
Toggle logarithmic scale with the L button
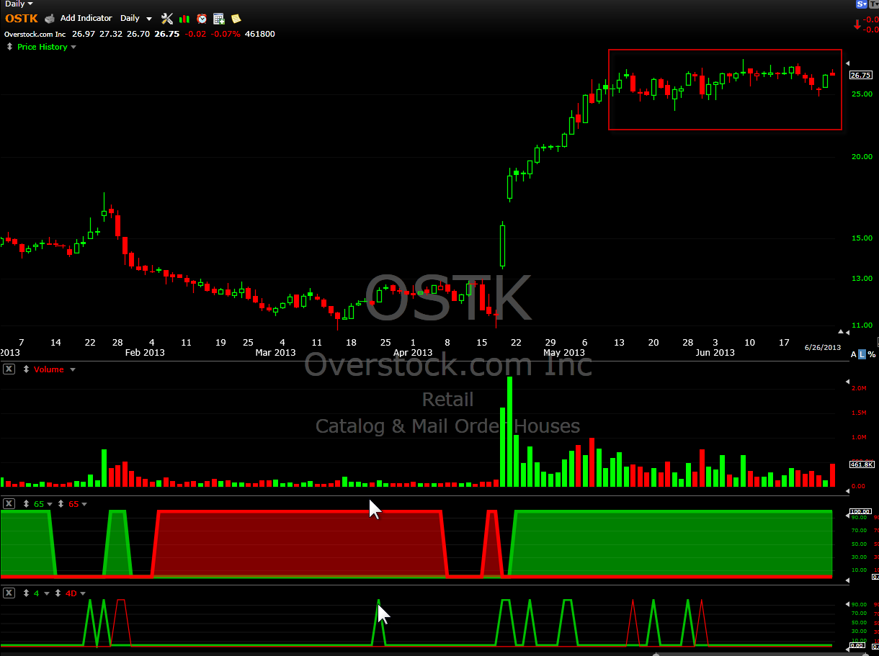point(862,354)
